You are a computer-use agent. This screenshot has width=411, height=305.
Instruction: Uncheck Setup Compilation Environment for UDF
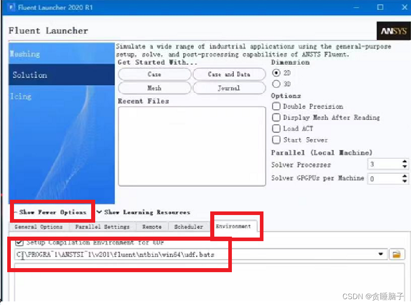(19, 242)
